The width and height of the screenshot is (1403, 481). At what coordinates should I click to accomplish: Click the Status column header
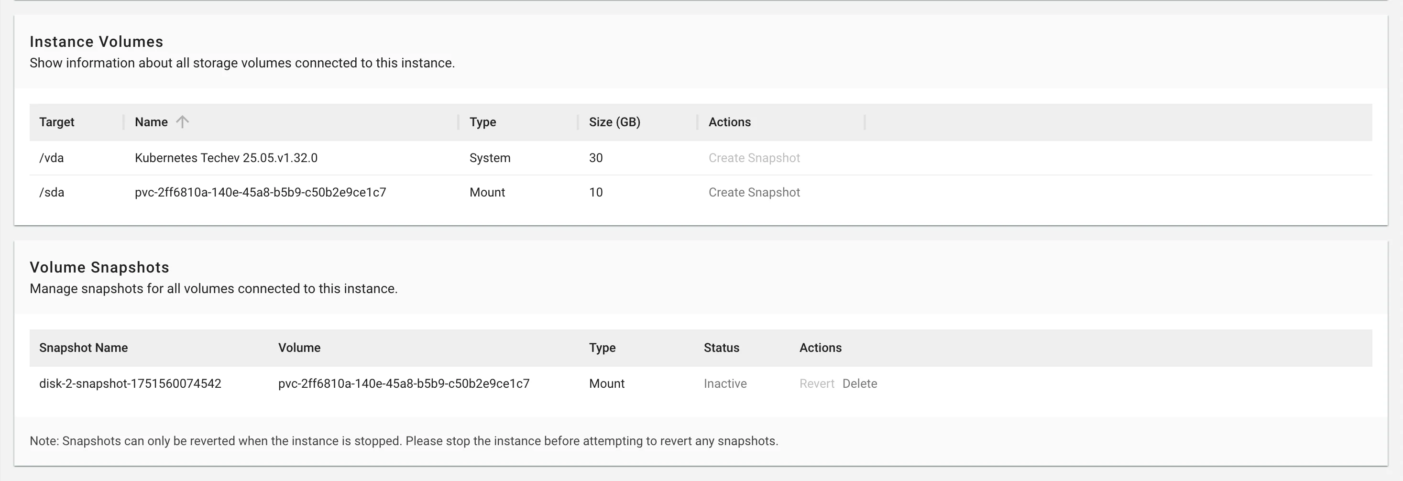click(x=721, y=348)
